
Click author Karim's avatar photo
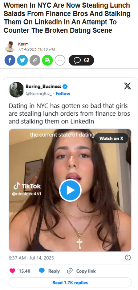coord(9,47)
